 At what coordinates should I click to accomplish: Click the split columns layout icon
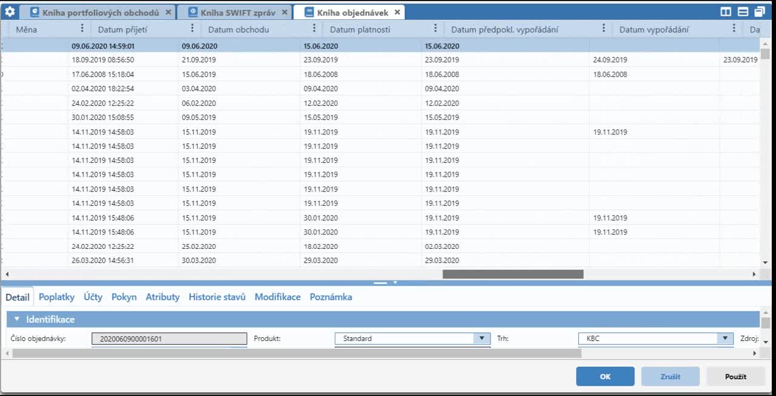[726, 12]
